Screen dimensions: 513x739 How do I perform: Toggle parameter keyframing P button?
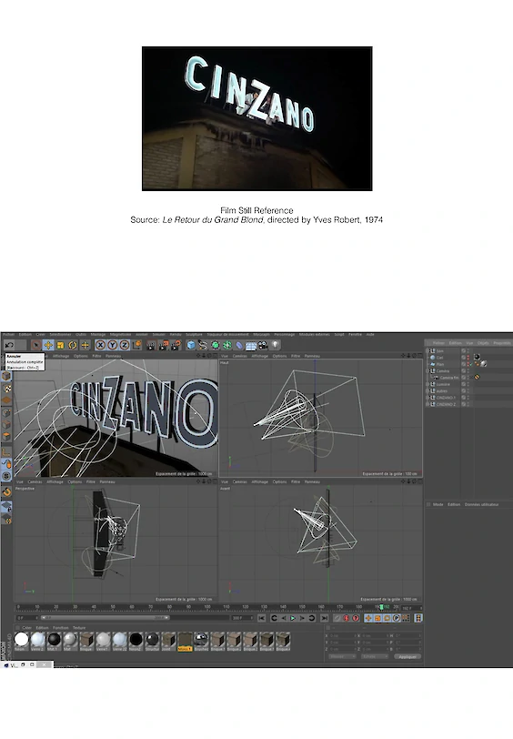pyautogui.click(x=397, y=618)
